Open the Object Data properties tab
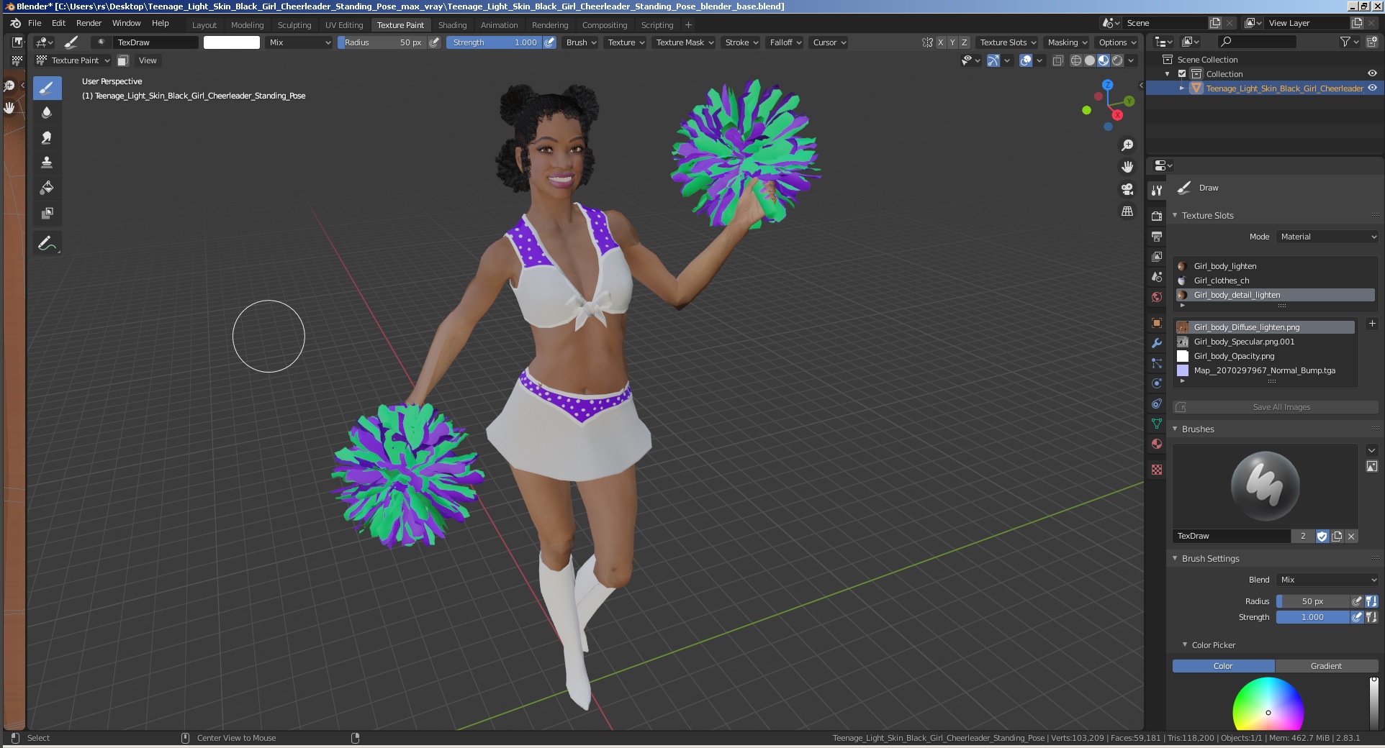 coord(1157,424)
